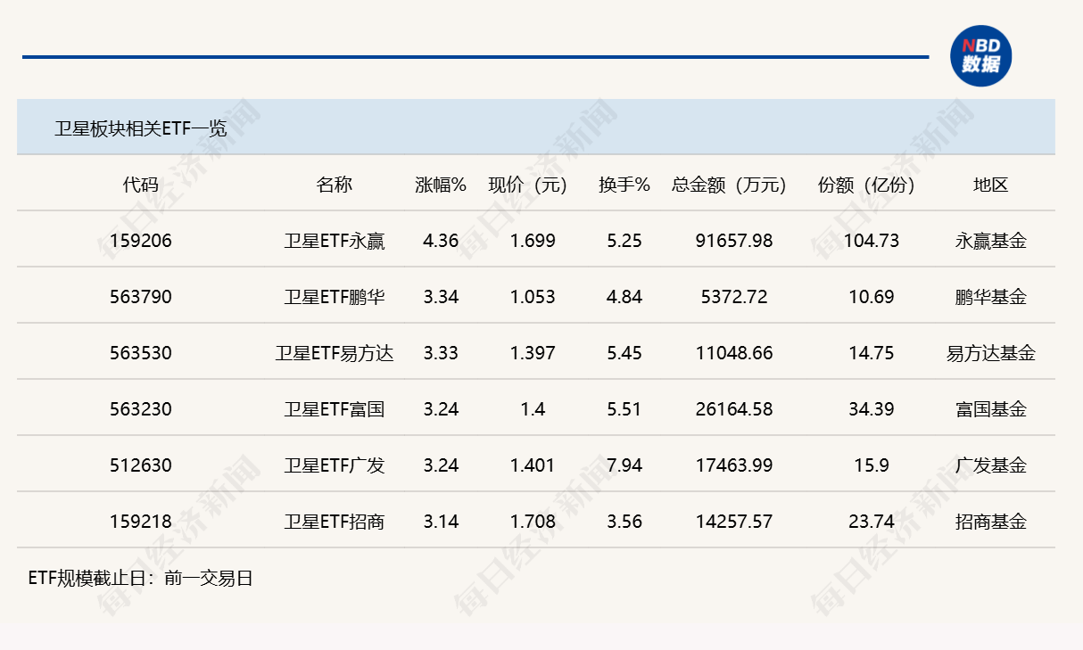
Task: Select price value 1.699
Action: coord(533,241)
